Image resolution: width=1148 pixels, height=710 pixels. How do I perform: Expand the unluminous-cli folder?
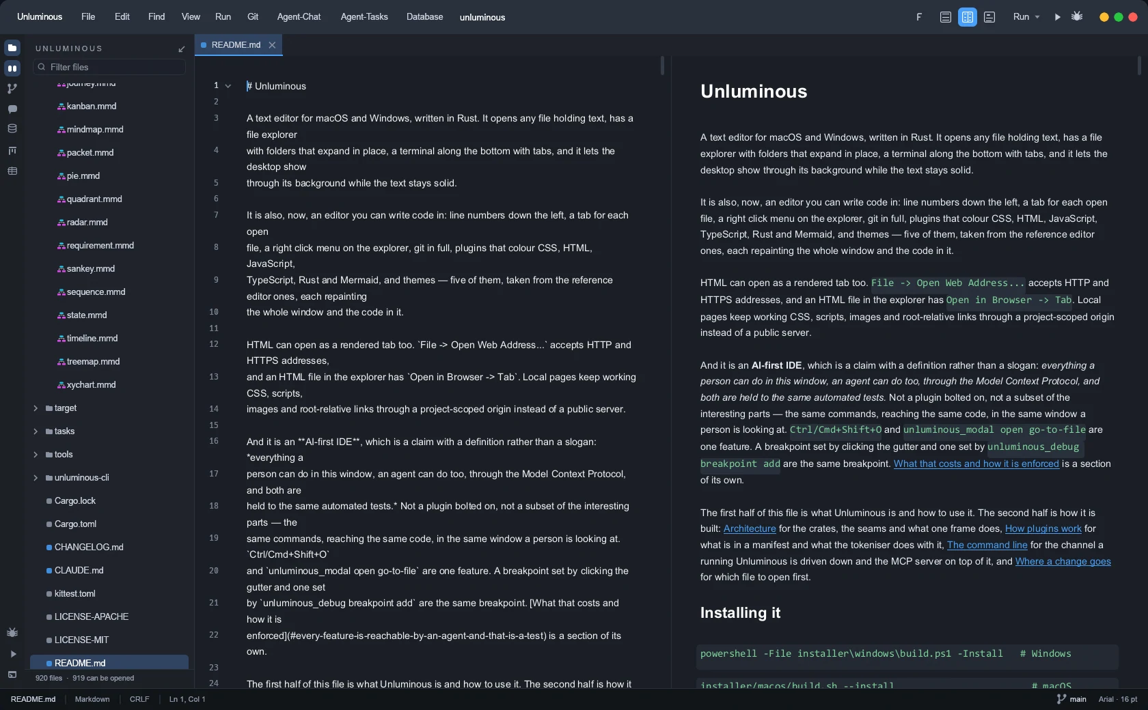tap(36, 478)
